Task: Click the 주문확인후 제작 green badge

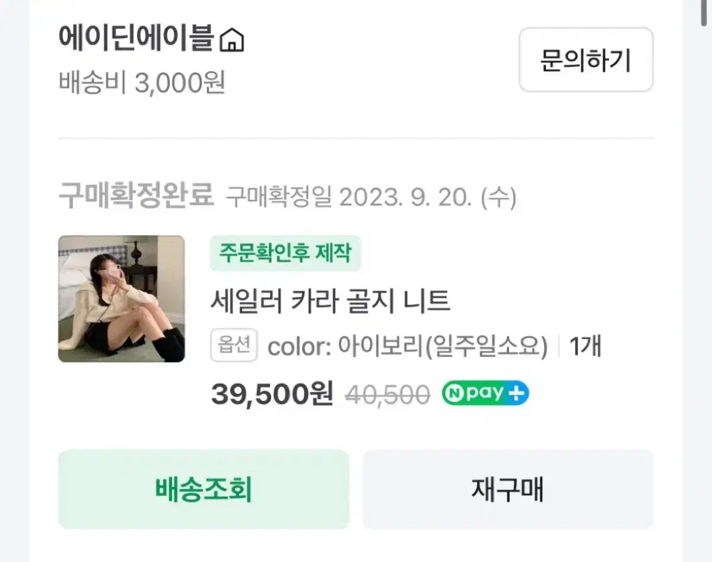Action: (285, 253)
